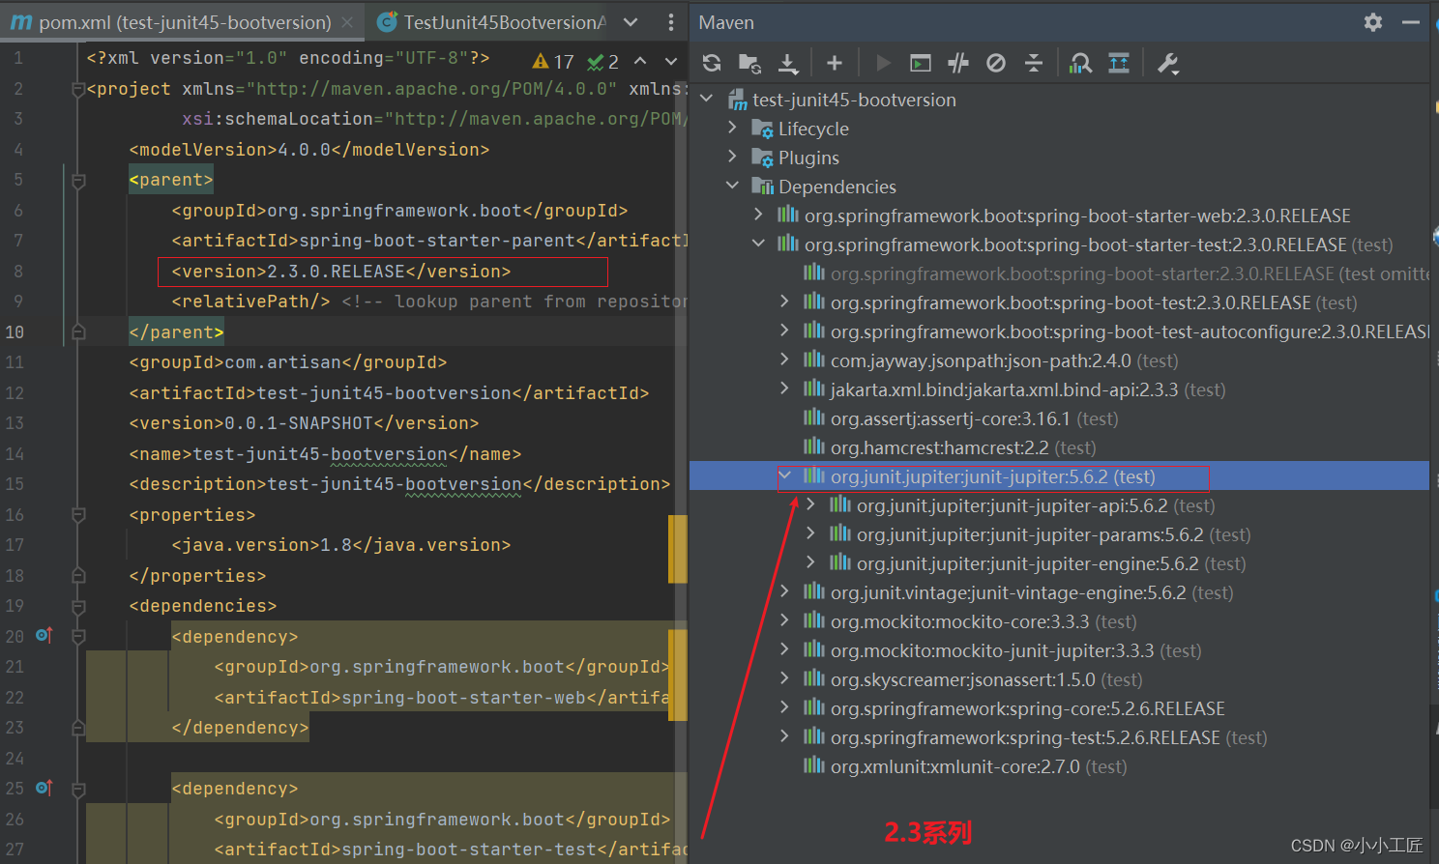This screenshot has height=864, width=1439.
Task: Collapse spring-boot-starter-test dependency
Action: [758, 244]
